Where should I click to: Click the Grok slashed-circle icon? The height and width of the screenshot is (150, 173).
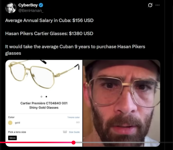[150, 5]
